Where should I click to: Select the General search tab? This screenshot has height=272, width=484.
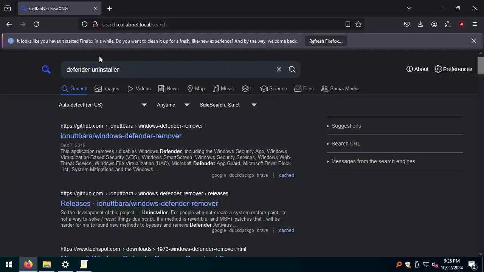74,88
